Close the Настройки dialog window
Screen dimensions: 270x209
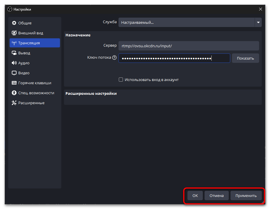click(260, 9)
